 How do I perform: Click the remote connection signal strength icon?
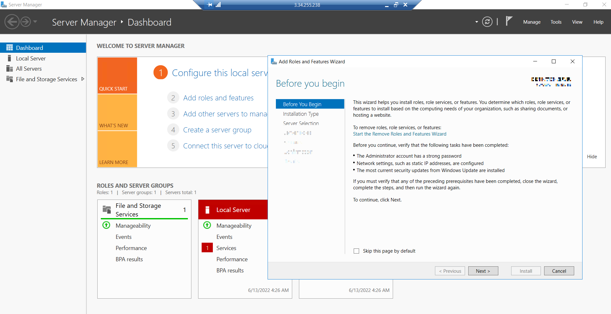218,5
